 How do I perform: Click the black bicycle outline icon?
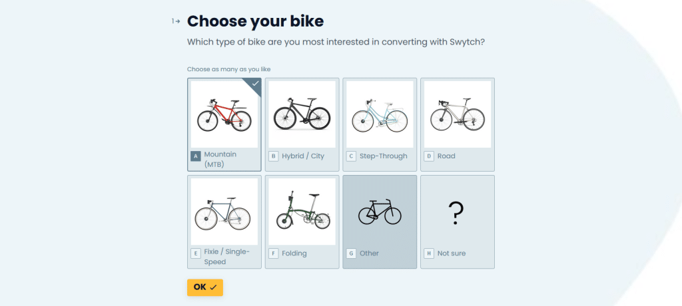(380, 212)
